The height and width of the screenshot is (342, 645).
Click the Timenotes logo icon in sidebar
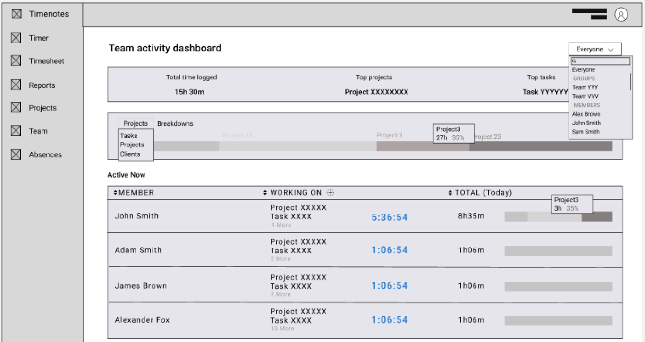pyautogui.click(x=17, y=14)
